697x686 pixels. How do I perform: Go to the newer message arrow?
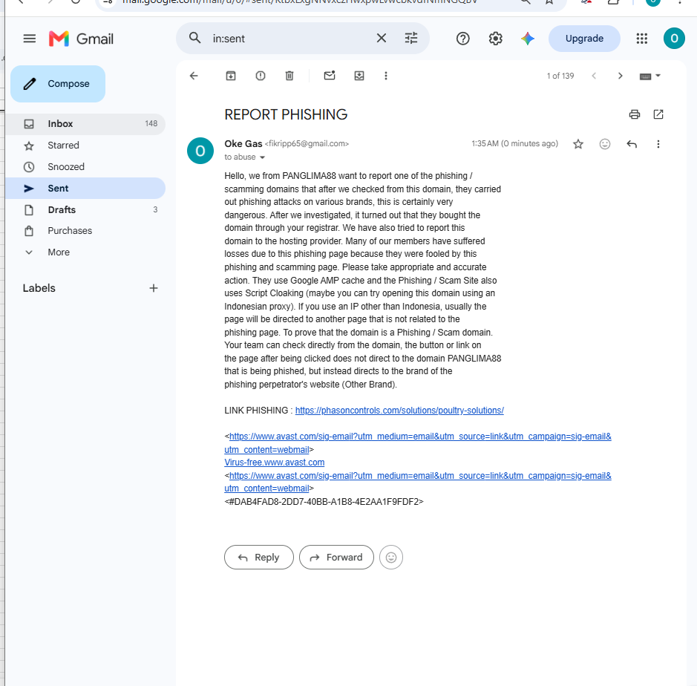pos(594,76)
